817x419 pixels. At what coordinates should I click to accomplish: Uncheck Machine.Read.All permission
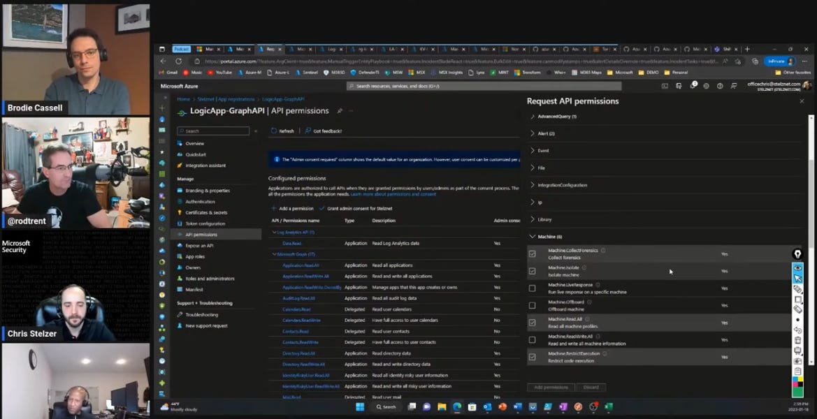(532, 323)
